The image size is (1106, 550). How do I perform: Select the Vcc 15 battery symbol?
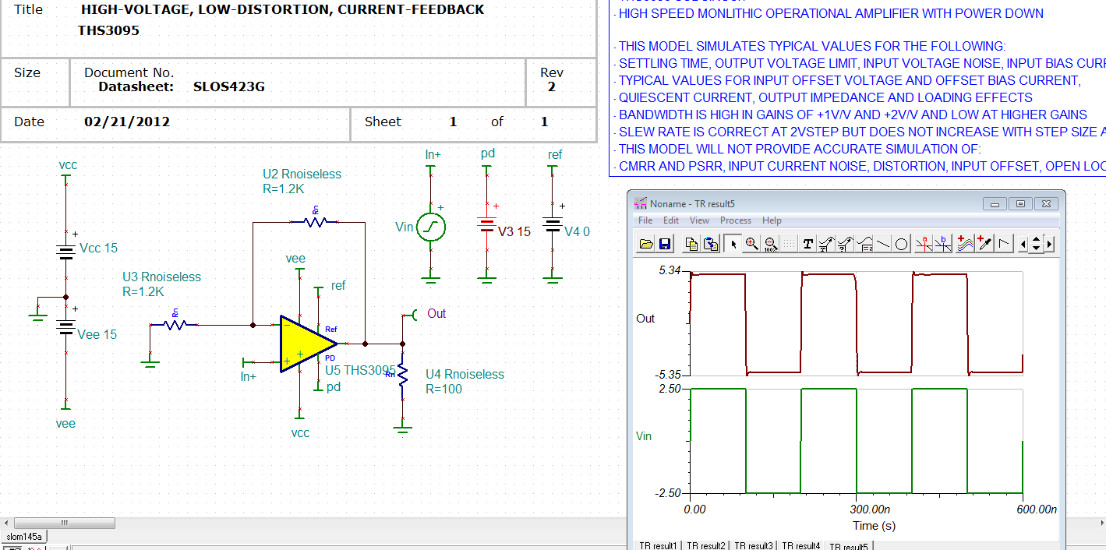(x=65, y=250)
